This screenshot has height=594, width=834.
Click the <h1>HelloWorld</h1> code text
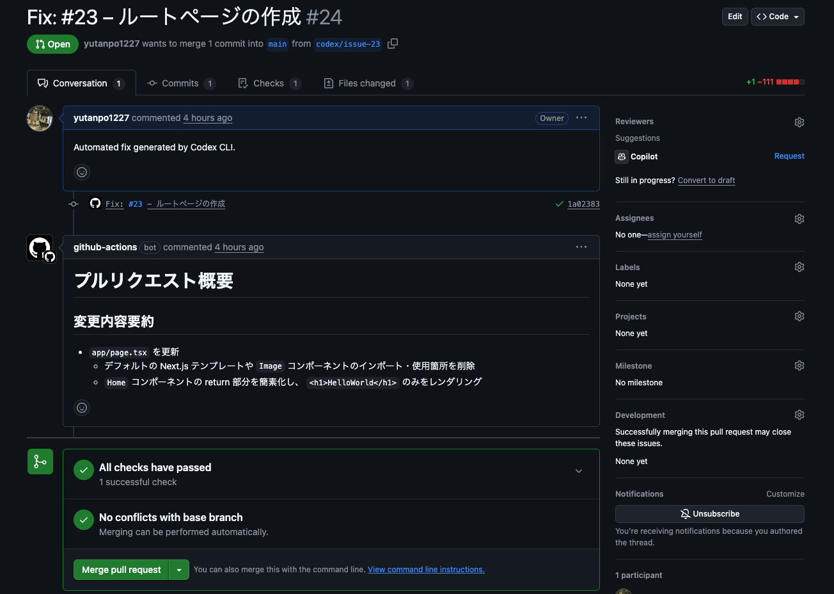(353, 382)
